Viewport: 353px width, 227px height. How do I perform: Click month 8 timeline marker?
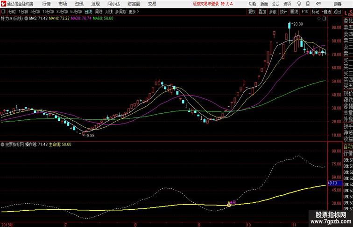(135, 225)
